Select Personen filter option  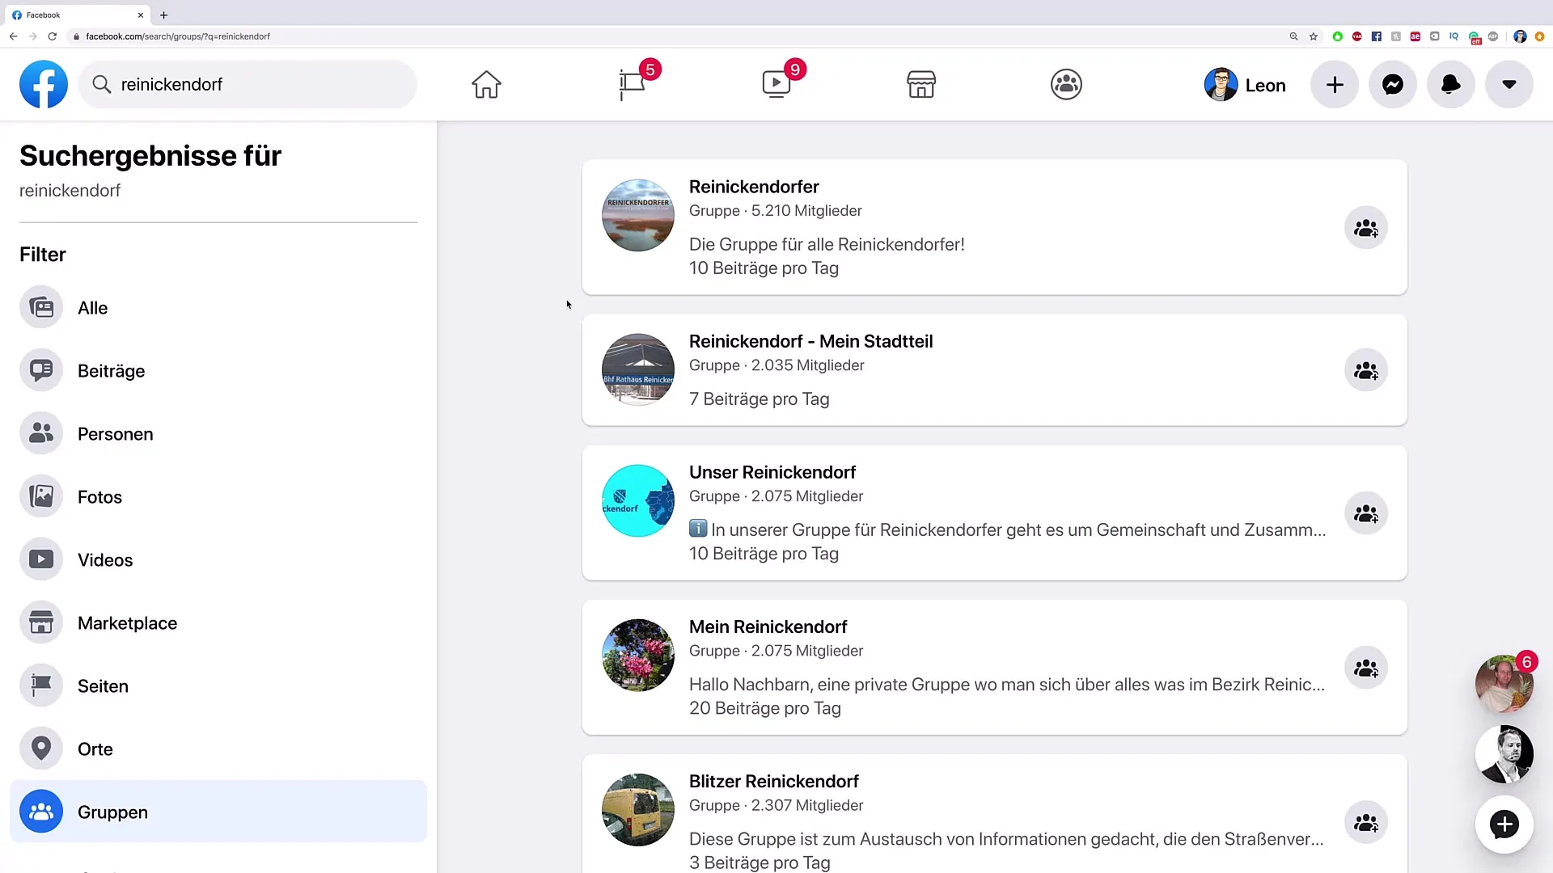coord(116,434)
